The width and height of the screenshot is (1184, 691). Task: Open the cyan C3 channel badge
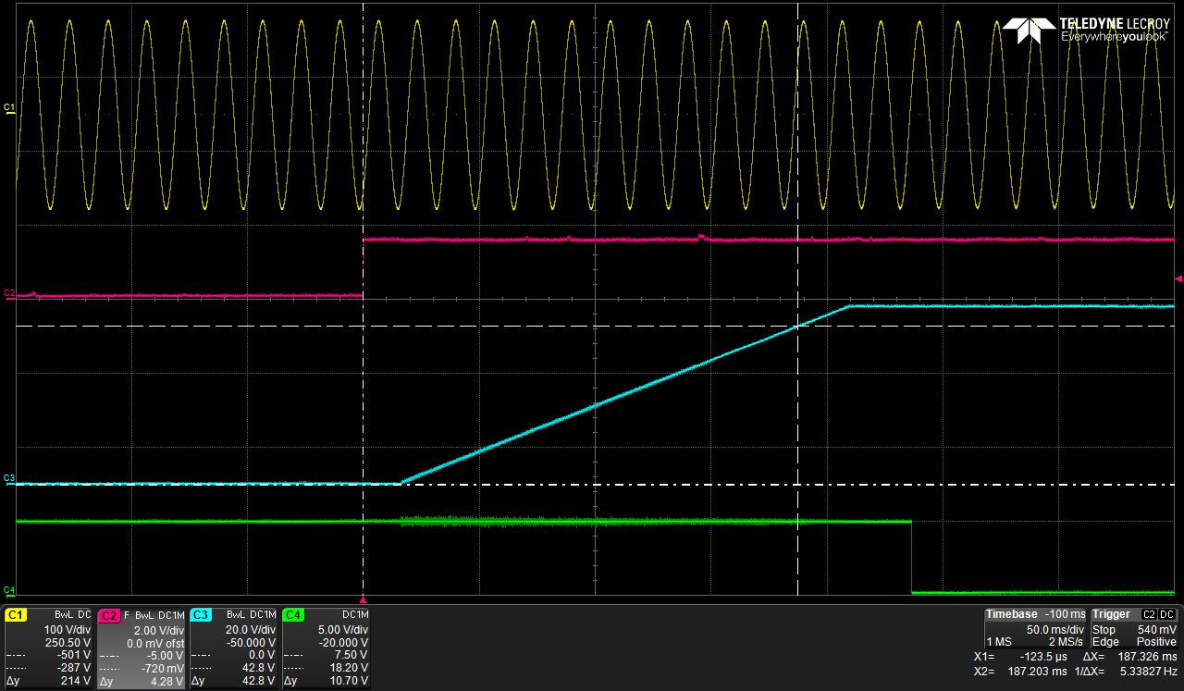[x=201, y=614]
